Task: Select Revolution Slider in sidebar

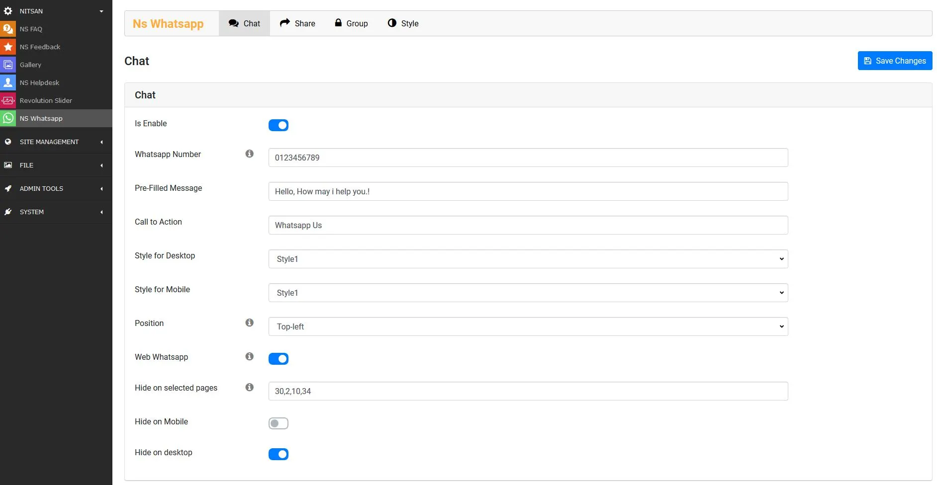Action: pos(56,100)
